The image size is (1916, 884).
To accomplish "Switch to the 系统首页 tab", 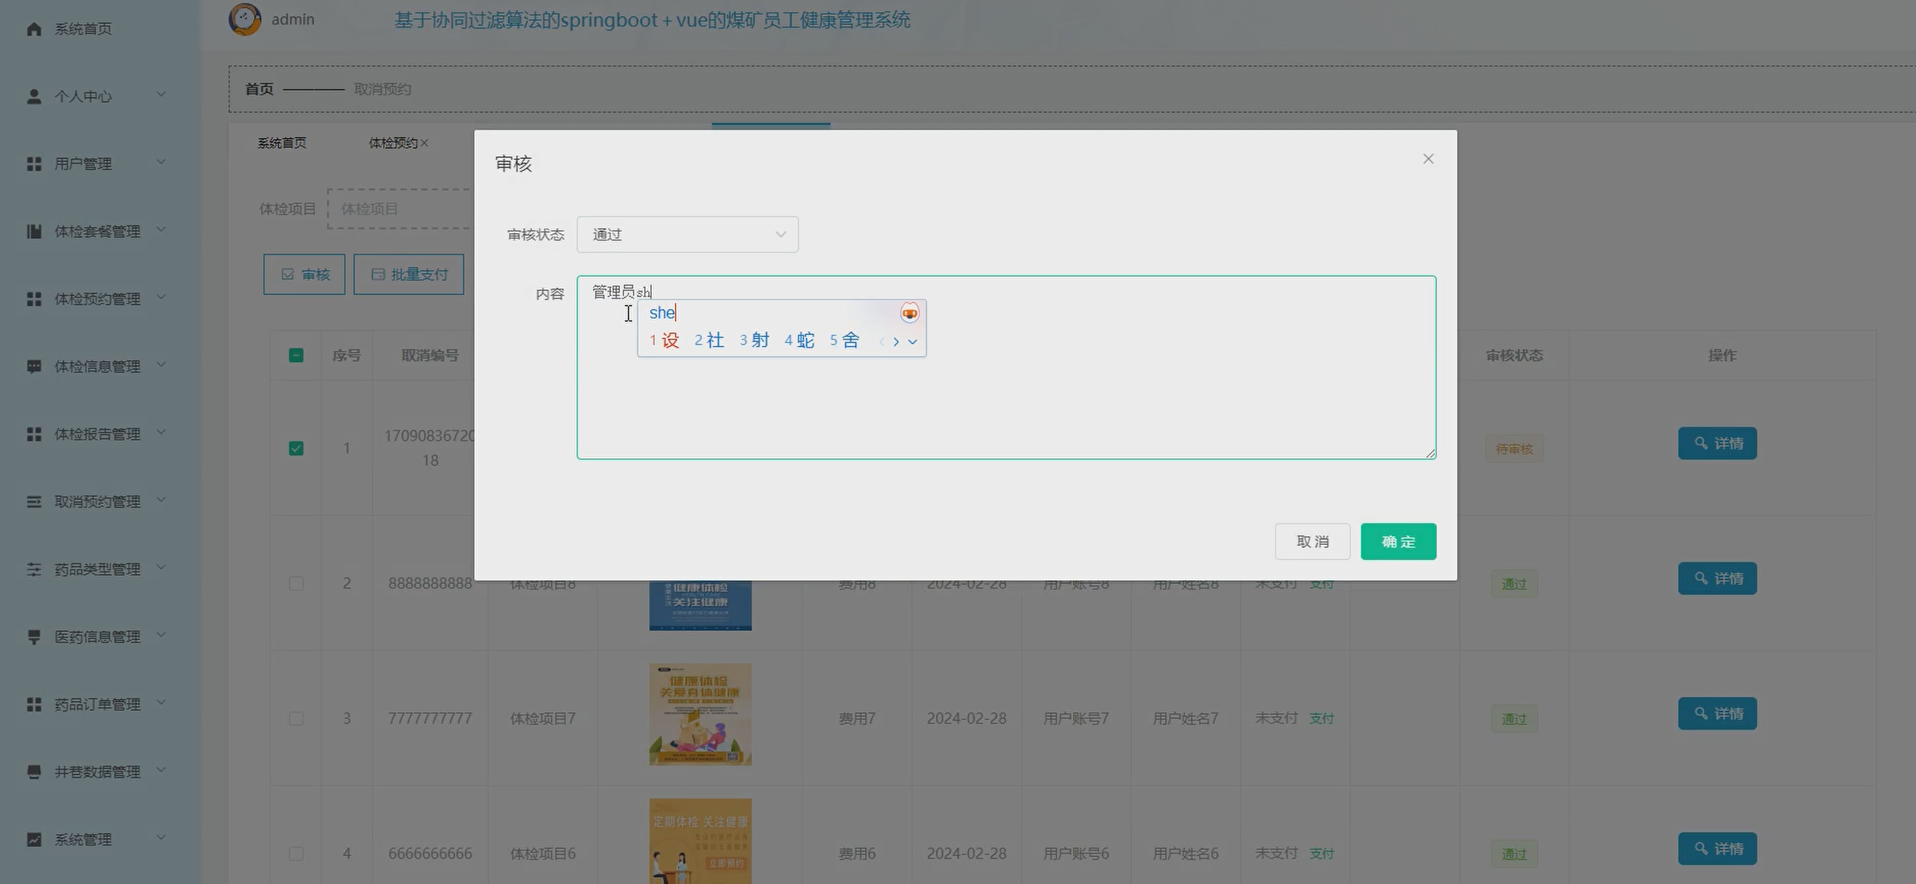I will [x=281, y=143].
